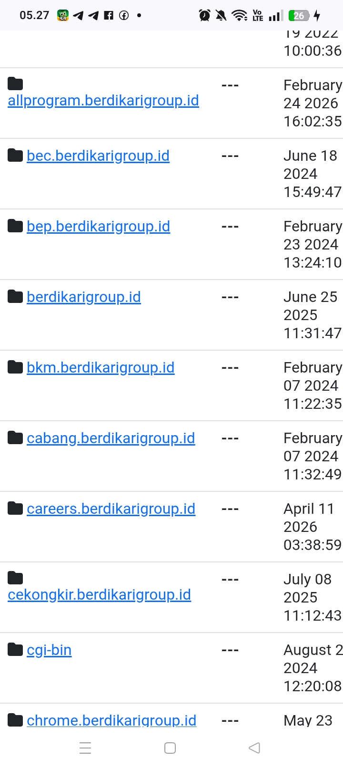The height and width of the screenshot is (769, 343).
Task: Click folder icon beside bkm.berdikarigroup.id
Action: (15, 367)
